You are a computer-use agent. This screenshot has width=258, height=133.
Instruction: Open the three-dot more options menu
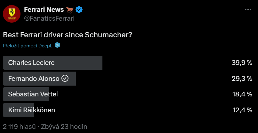248,10
